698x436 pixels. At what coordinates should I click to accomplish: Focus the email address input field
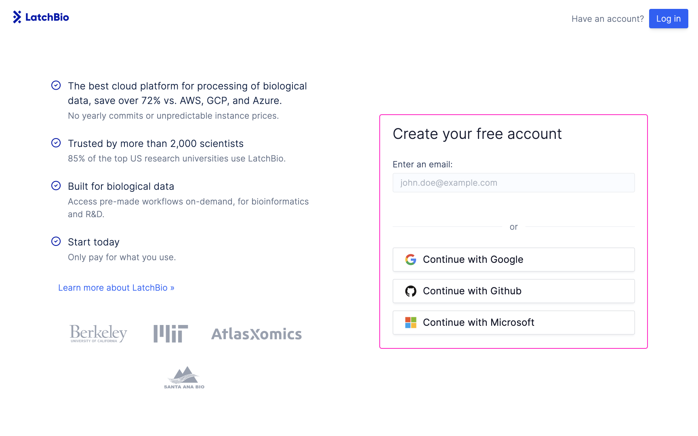tap(514, 183)
